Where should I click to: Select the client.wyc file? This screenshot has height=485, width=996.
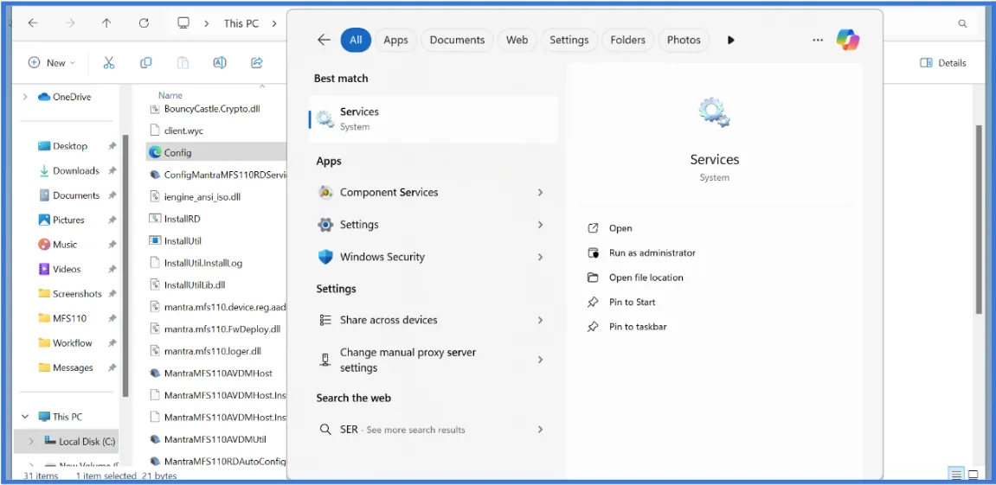(x=183, y=131)
